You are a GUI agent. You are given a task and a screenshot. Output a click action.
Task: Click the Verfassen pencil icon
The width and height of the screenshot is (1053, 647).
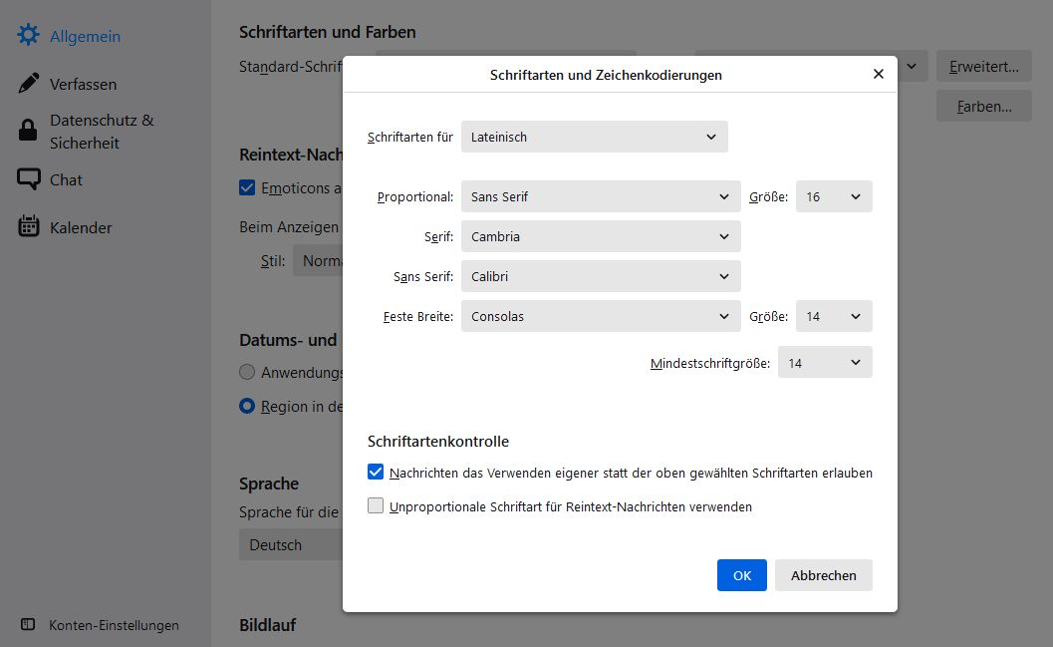(29, 84)
